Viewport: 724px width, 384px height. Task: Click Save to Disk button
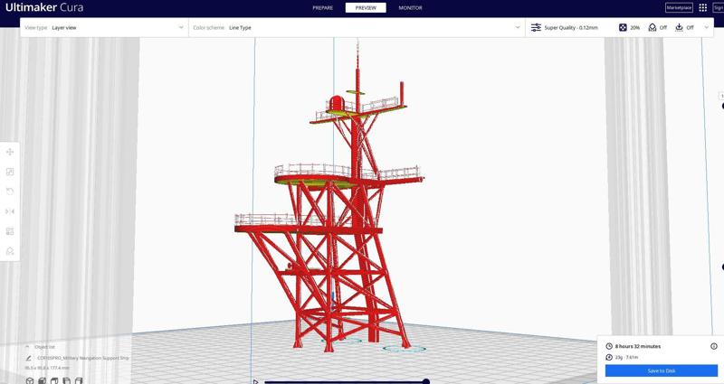(x=662, y=370)
